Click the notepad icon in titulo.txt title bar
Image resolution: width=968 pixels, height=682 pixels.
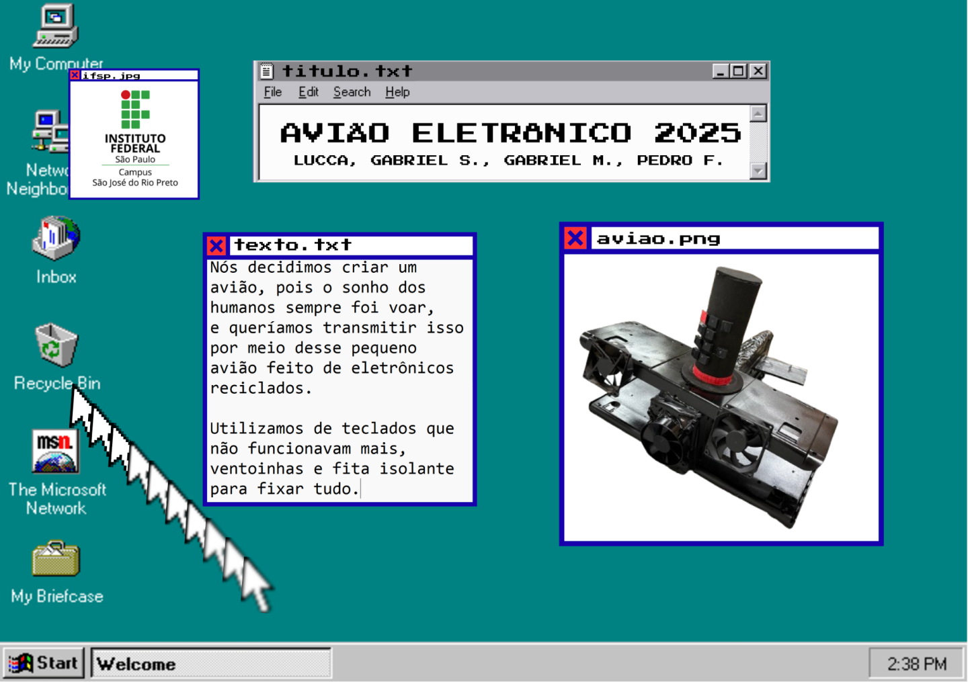coord(267,71)
